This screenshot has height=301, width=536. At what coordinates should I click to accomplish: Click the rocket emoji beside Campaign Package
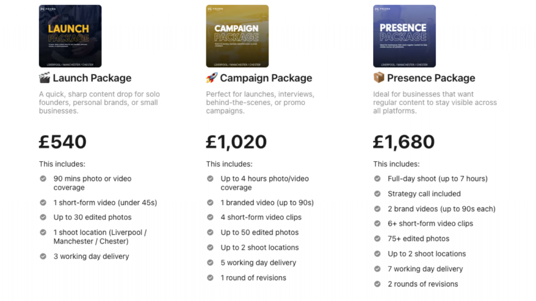coord(211,78)
